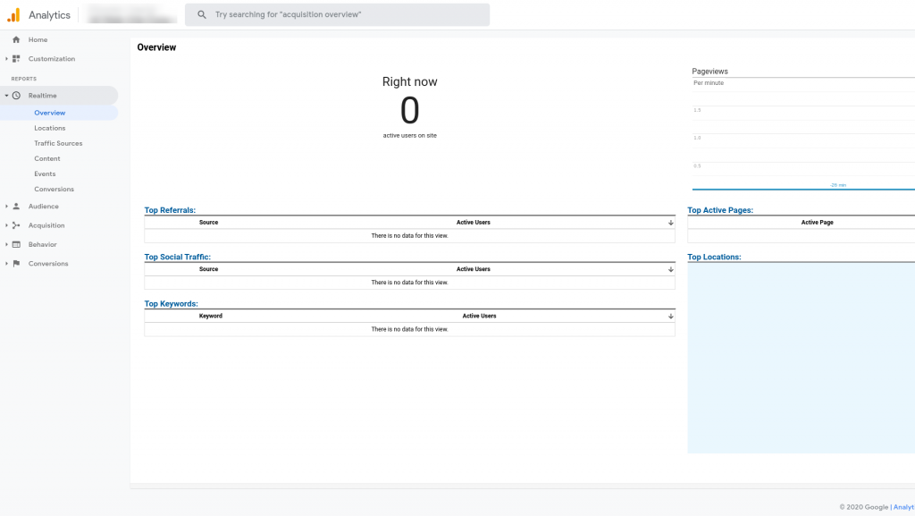This screenshot has width=915, height=516.
Task: Sort Top Keywords by Active Users arrow
Action: pyautogui.click(x=670, y=316)
